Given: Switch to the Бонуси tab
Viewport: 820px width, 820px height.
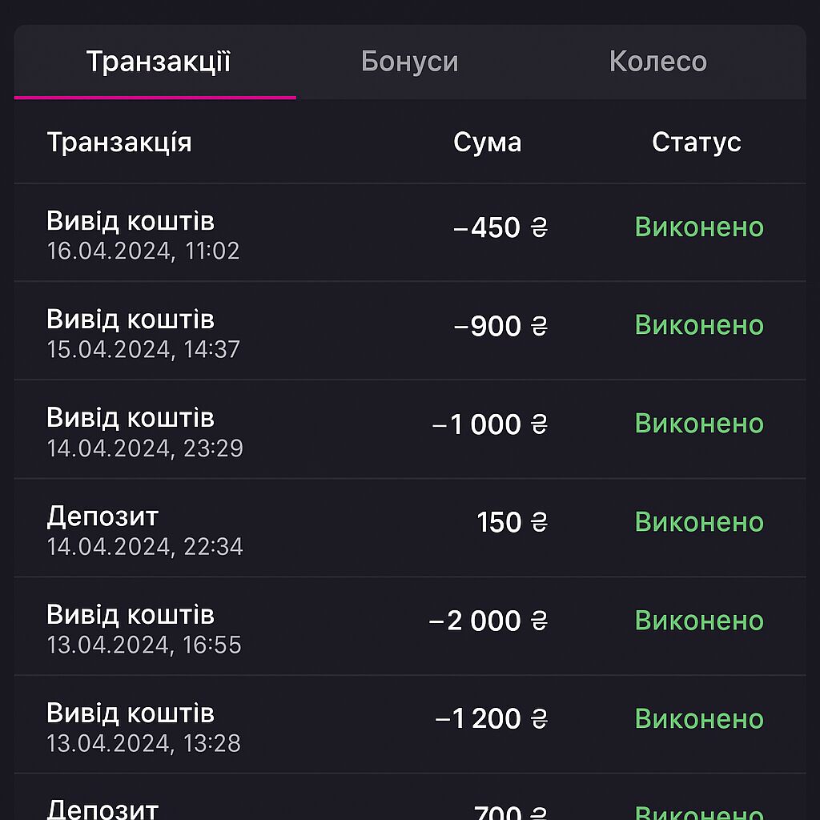Looking at the screenshot, I should point(411,61).
